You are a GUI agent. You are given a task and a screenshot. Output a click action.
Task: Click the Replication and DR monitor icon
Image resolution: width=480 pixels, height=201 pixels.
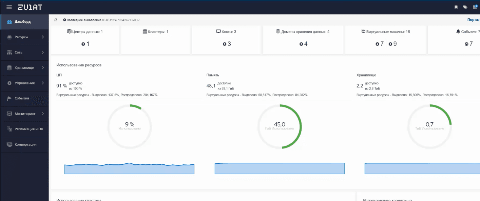9,129
